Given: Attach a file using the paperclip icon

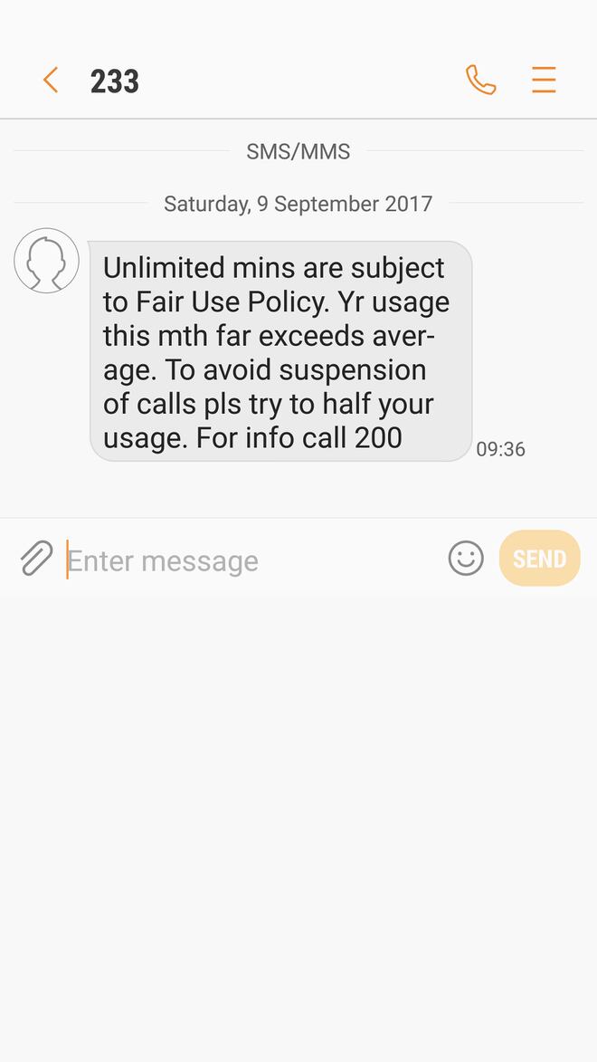Looking at the screenshot, I should 36,559.
